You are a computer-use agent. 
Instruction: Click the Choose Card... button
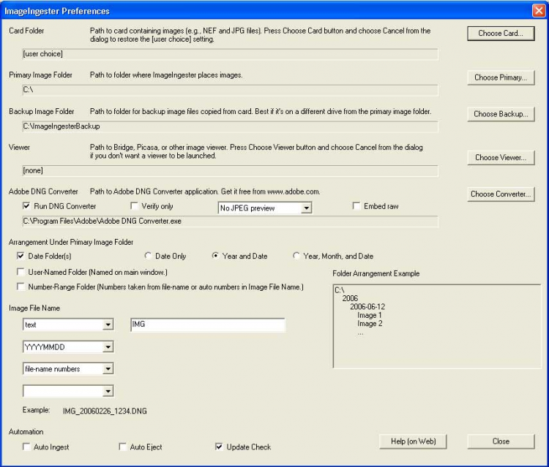pyautogui.click(x=501, y=34)
